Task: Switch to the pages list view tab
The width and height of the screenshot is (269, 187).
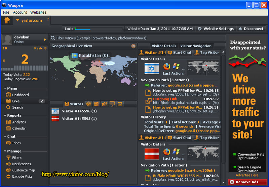Action: [97, 104]
